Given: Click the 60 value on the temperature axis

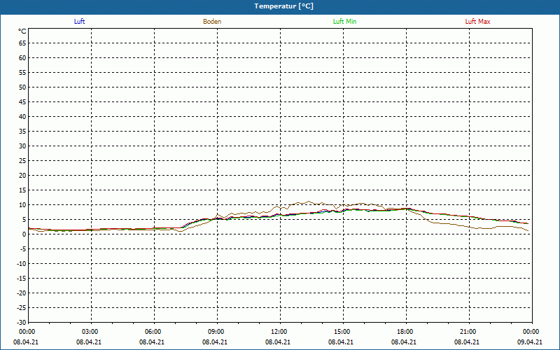Looking at the screenshot, I should pos(22,58).
